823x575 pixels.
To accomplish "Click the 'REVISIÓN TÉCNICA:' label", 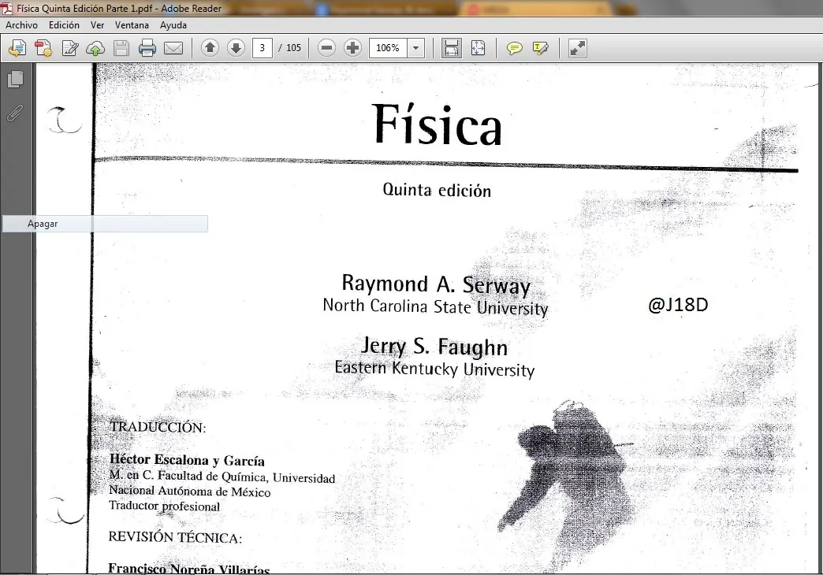I will pos(175,537).
